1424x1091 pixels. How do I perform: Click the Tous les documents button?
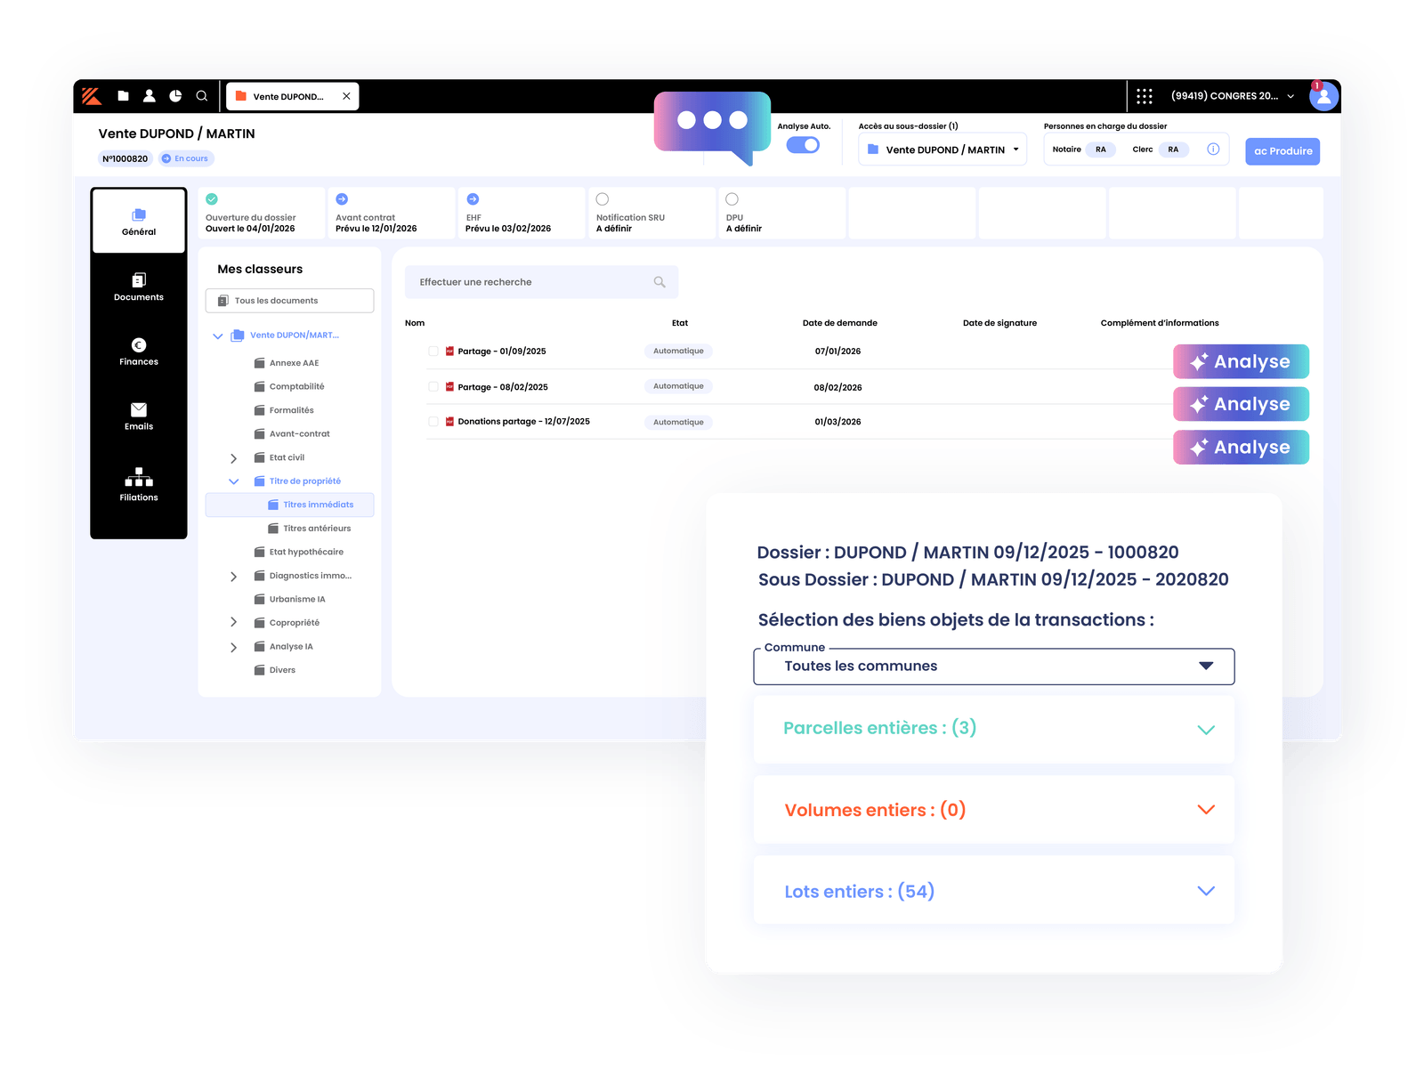289,301
